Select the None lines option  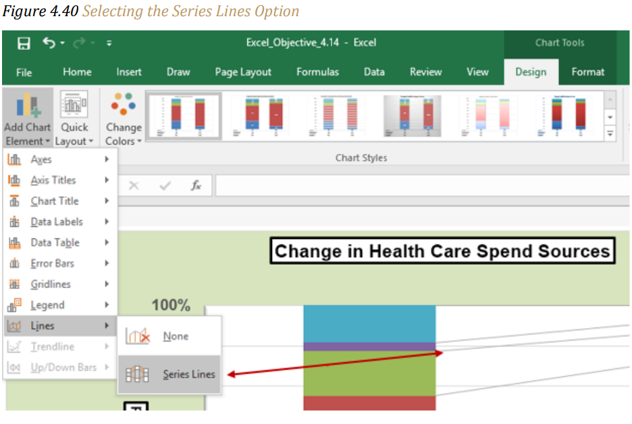coord(169,336)
